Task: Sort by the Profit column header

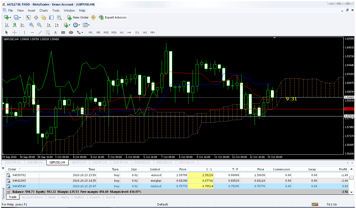Action: (333, 169)
